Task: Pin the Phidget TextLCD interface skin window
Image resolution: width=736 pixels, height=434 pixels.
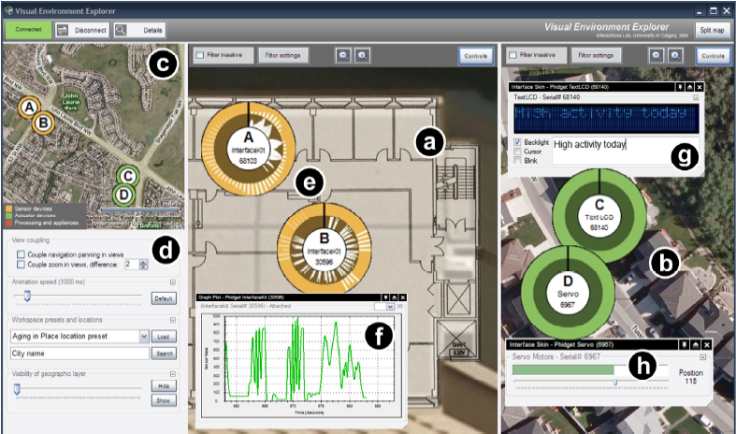Action: tap(680, 87)
